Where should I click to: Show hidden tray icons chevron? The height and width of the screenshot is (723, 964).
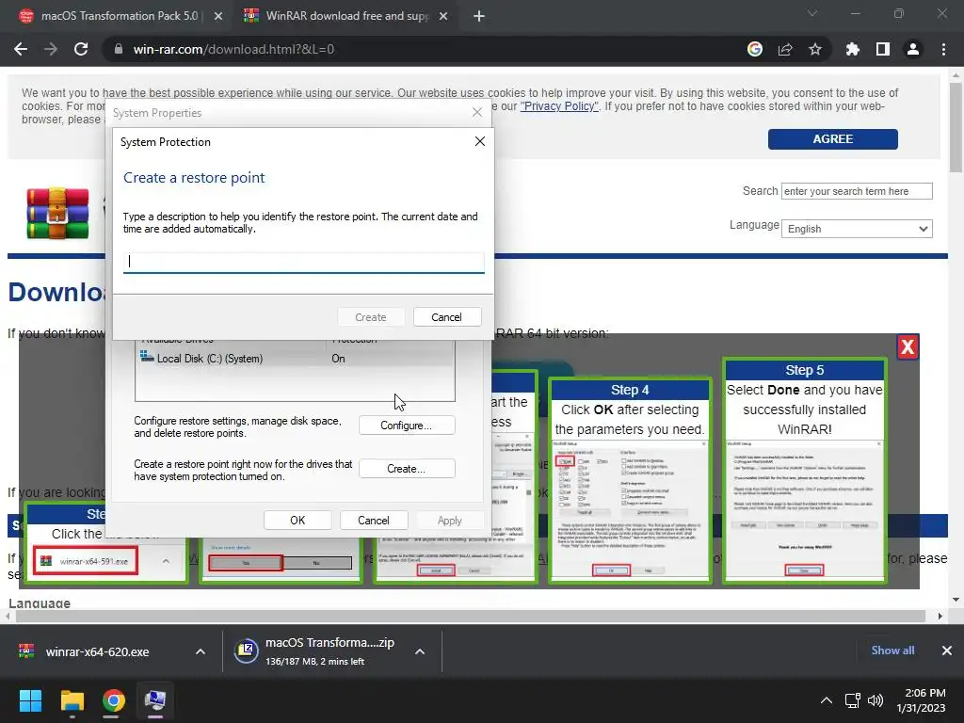tap(827, 700)
